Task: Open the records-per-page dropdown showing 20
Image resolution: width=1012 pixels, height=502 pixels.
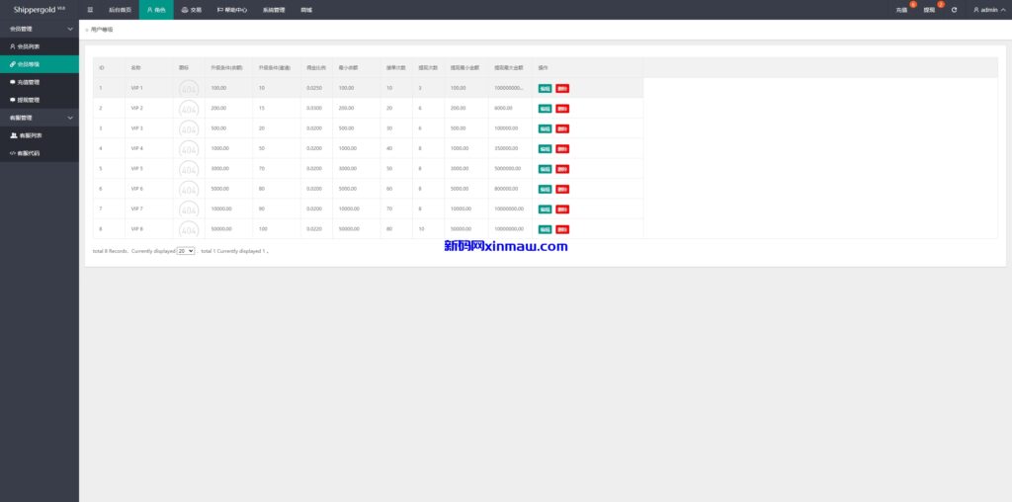Action: coord(186,251)
